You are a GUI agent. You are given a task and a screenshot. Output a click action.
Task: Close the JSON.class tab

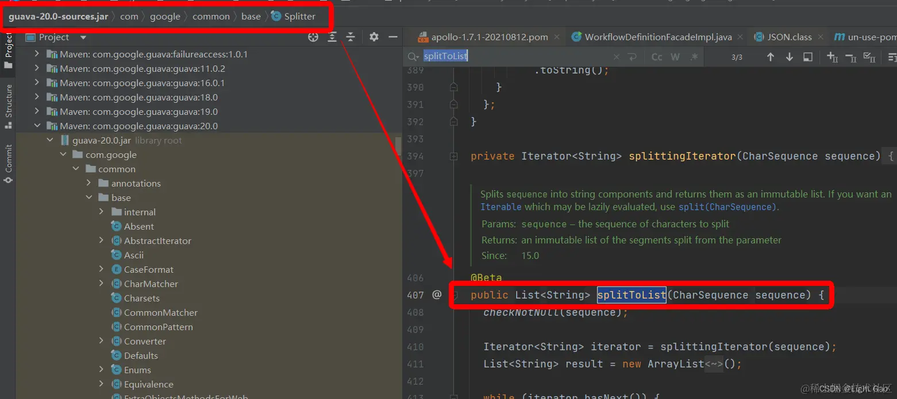821,37
